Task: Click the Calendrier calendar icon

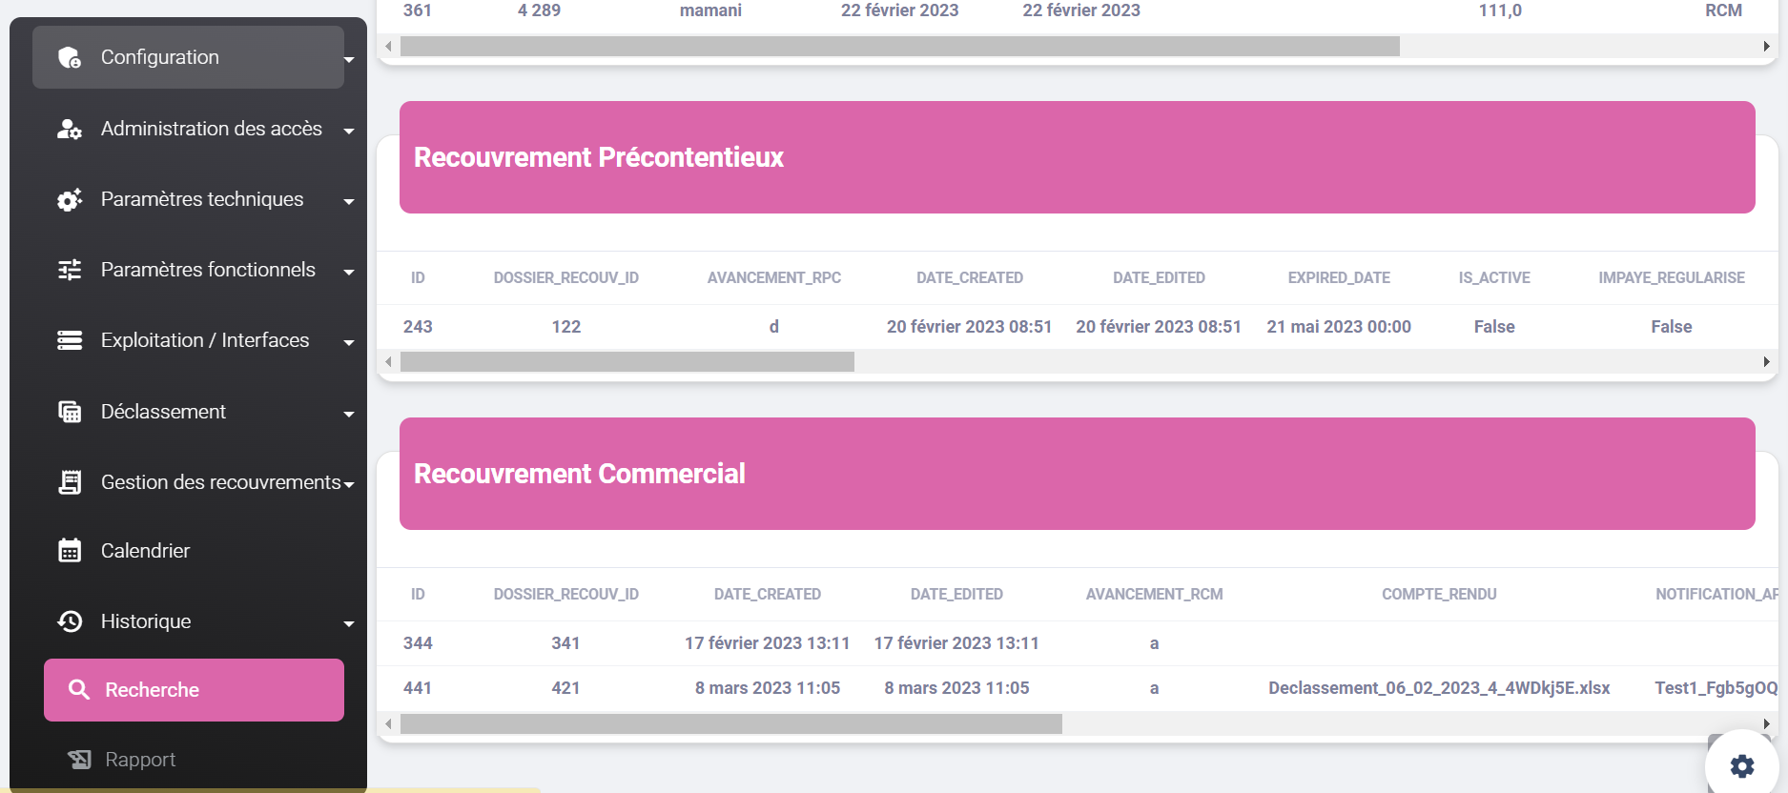Action: (70, 551)
